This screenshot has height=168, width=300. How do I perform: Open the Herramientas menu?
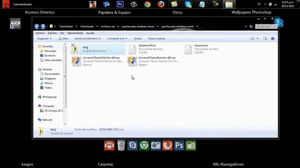[x=75, y=33]
